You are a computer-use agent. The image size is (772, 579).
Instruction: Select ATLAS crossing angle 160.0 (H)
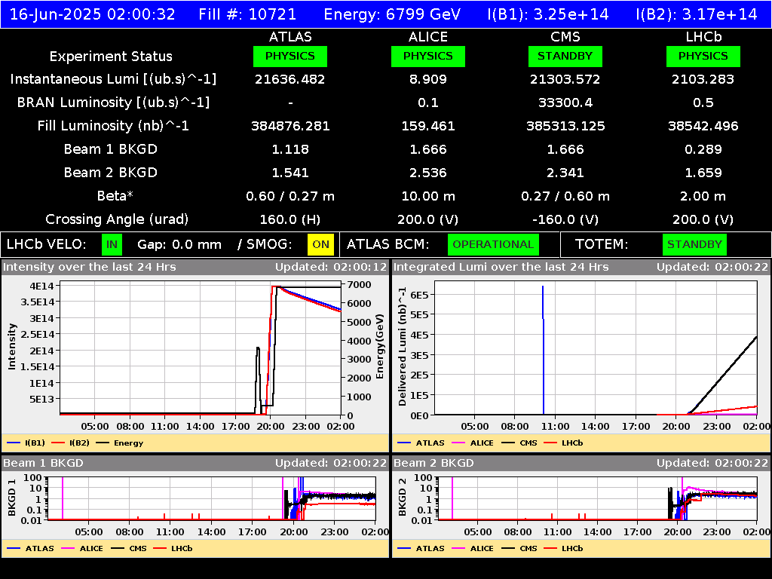coord(290,219)
